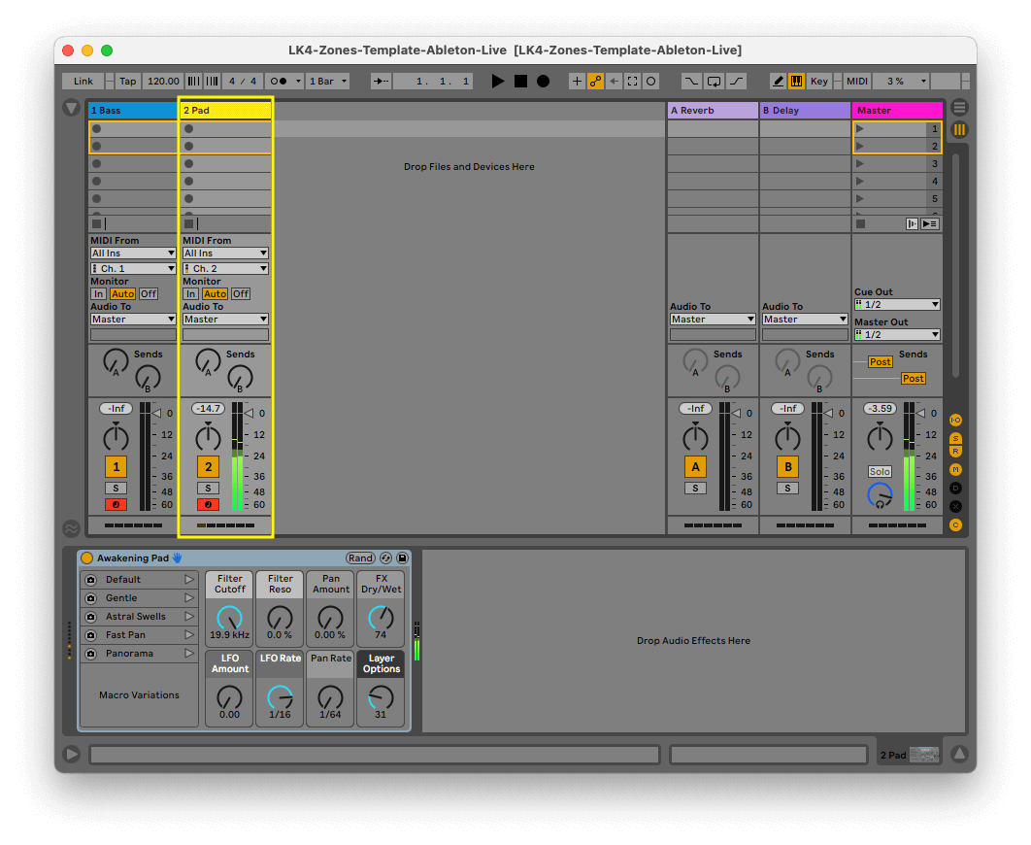The image size is (1031, 845).
Task: Select the 2 Pad track header
Action: tap(225, 110)
